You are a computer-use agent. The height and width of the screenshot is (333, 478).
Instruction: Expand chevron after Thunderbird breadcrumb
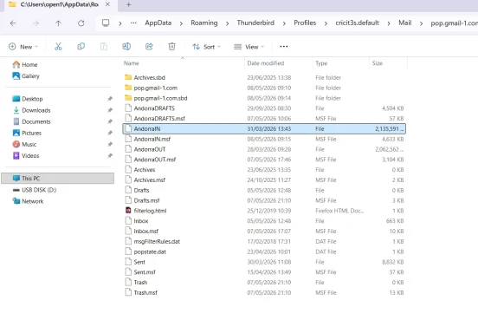click(284, 23)
